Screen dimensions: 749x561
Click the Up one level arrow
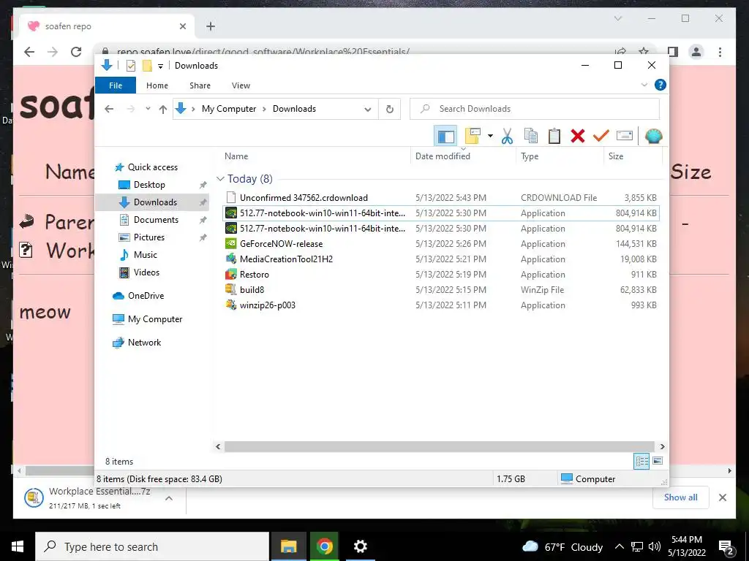163,110
